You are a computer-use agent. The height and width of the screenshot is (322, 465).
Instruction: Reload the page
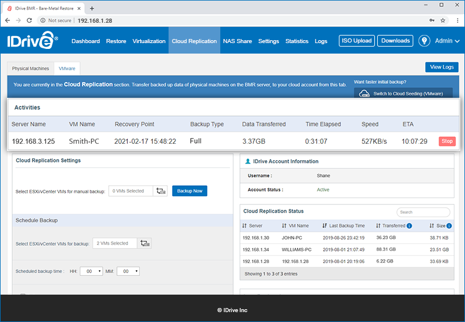pos(29,20)
